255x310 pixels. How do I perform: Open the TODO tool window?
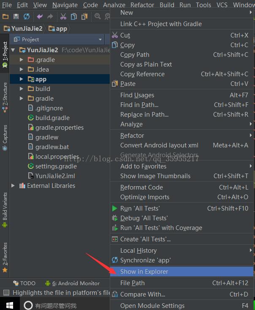tap(24, 283)
